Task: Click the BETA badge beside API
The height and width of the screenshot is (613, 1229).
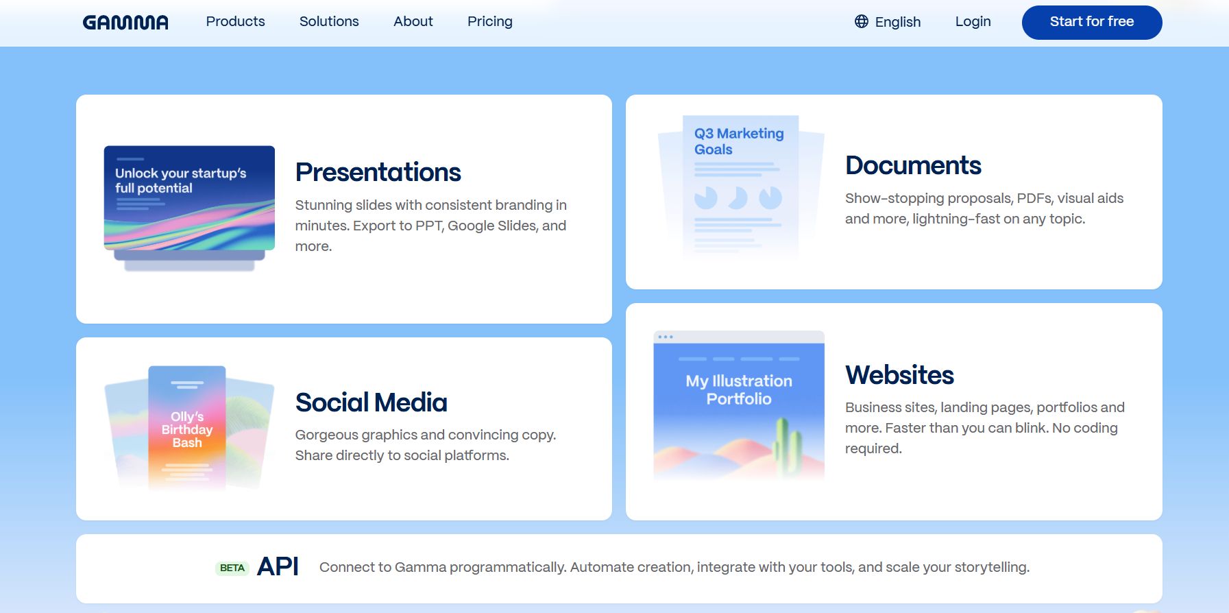Action: click(x=232, y=568)
